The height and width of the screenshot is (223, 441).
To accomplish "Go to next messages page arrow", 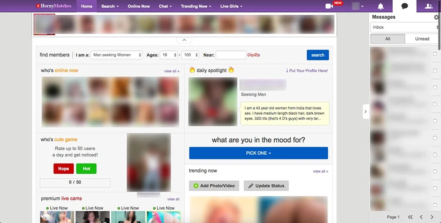I will [x=432, y=217].
